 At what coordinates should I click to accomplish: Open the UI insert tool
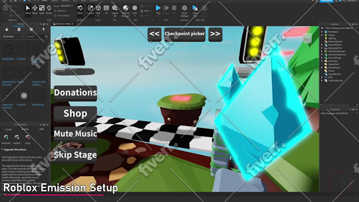(106, 9)
